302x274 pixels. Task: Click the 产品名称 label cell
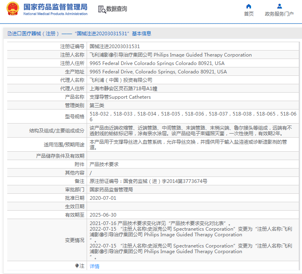pos(47,97)
